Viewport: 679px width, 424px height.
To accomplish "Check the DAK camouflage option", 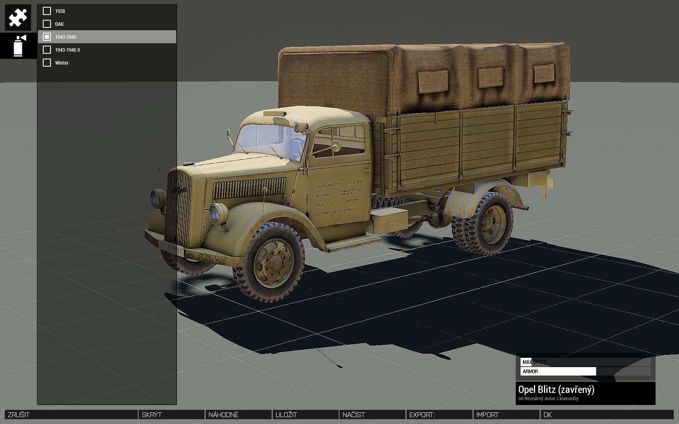I will 47,24.
